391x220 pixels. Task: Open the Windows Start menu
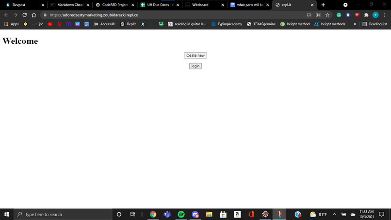[7, 214]
